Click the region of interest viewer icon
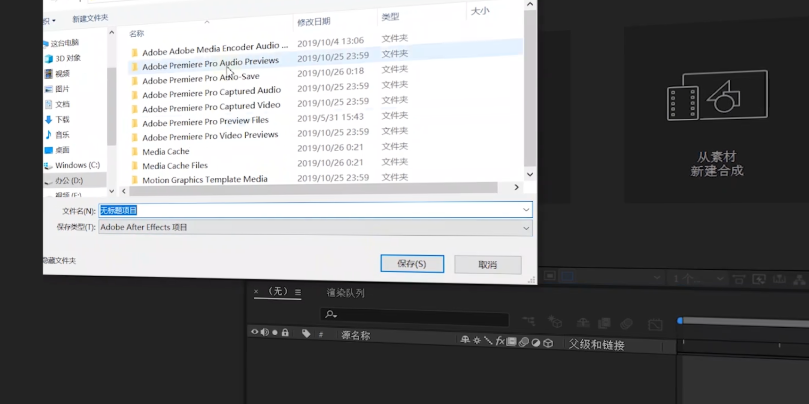The image size is (809, 404). click(550, 276)
